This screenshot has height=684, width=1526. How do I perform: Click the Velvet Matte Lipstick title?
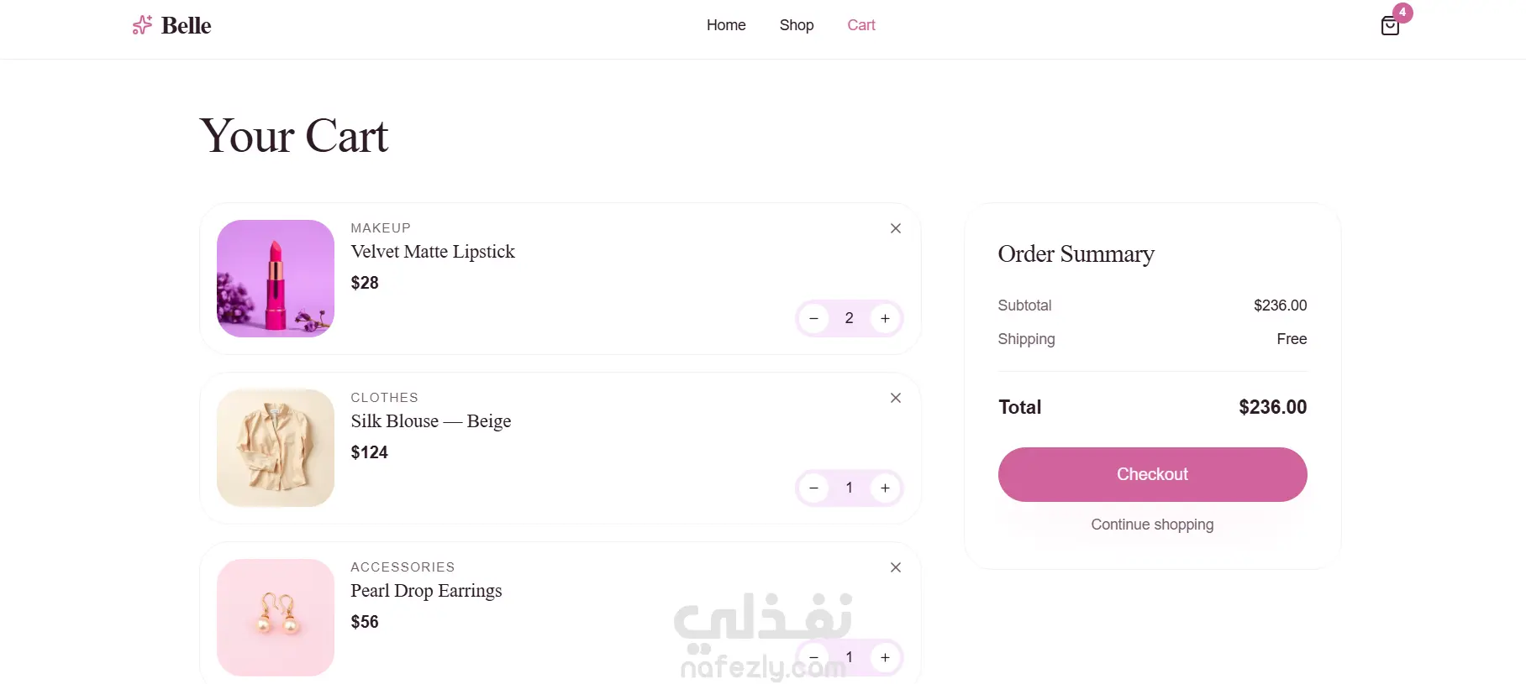pyautogui.click(x=433, y=252)
